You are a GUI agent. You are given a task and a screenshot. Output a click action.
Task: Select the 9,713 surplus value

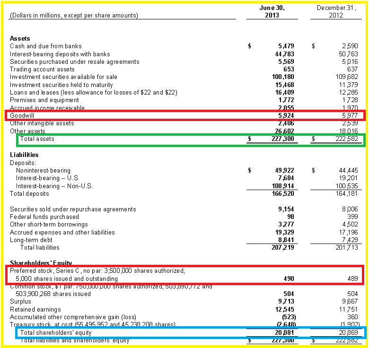point(286,302)
